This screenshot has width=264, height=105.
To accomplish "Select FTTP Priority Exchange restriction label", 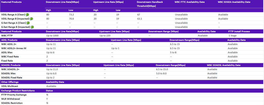I will coord(14,95).
